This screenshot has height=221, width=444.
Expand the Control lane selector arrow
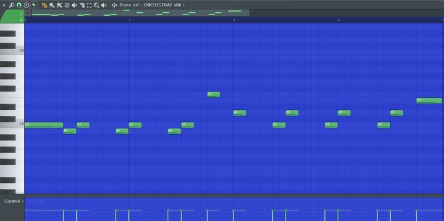(23, 201)
